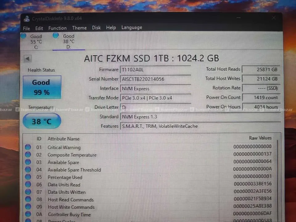Click the Power On Hours value 4034 hours
The image size is (296, 222).
(261, 107)
